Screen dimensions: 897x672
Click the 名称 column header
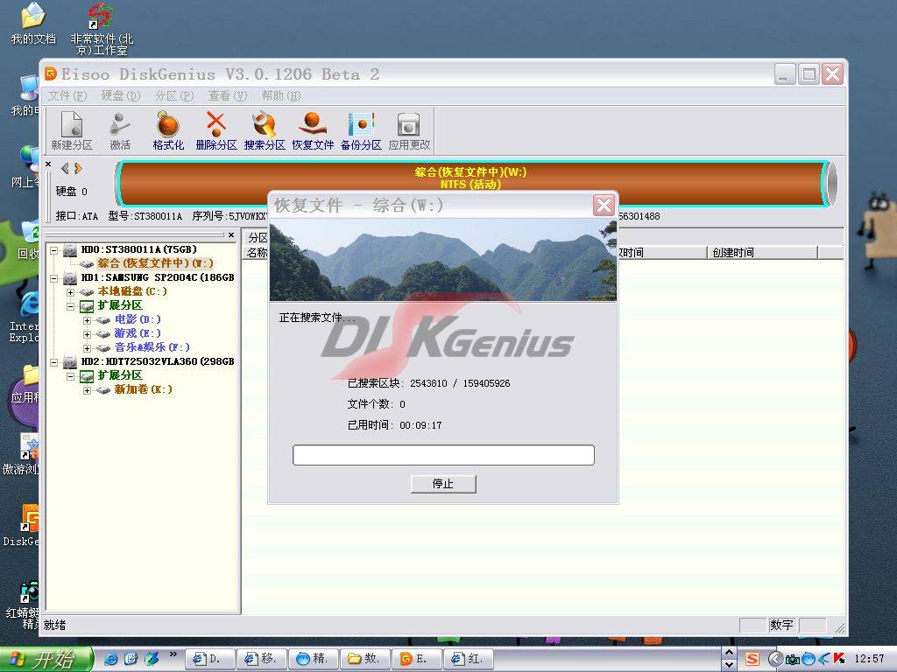coord(257,253)
